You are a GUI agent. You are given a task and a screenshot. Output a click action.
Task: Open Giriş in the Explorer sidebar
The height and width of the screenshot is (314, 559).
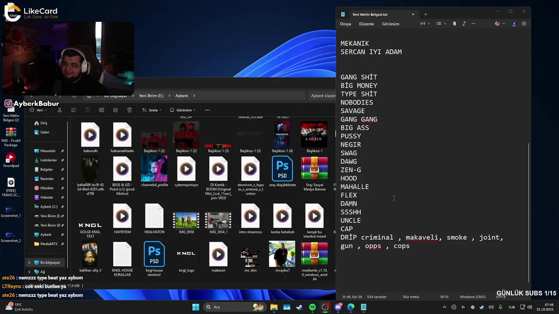[44, 123]
